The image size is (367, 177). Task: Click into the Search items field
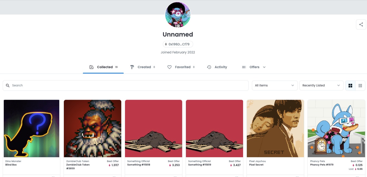point(126,86)
